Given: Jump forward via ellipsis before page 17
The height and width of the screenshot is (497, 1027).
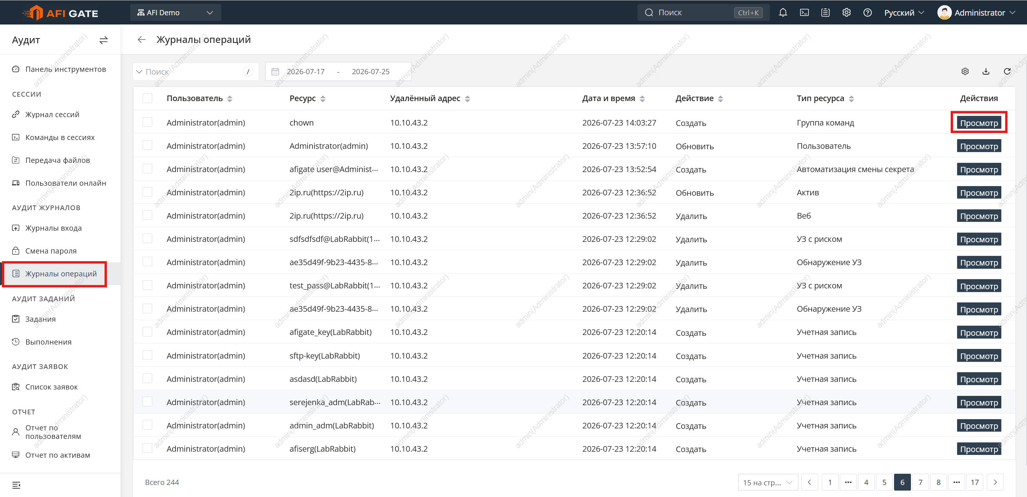Looking at the screenshot, I should point(957,482).
